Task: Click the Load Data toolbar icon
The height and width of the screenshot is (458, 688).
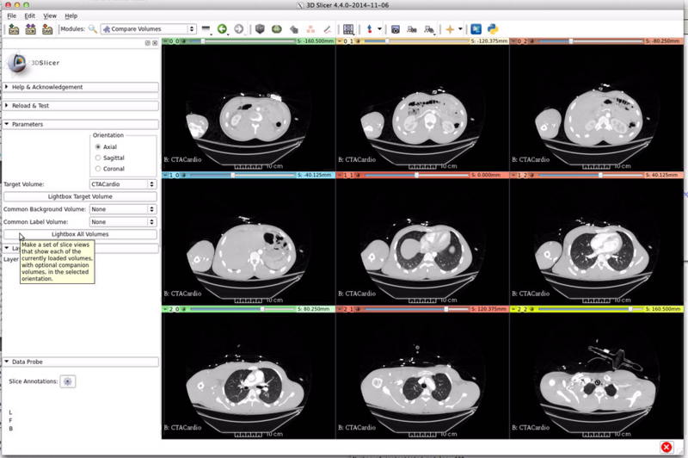Action: tap(13, 29)
